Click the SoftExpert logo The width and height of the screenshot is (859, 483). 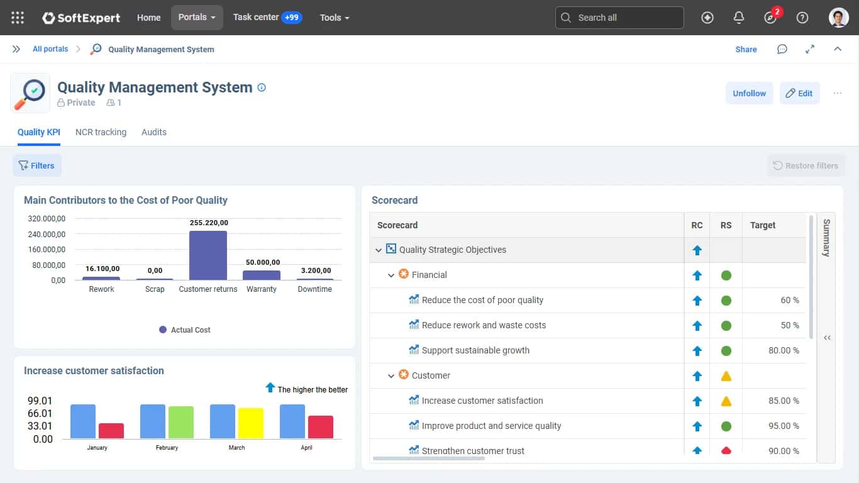click(x=81, y=18)
